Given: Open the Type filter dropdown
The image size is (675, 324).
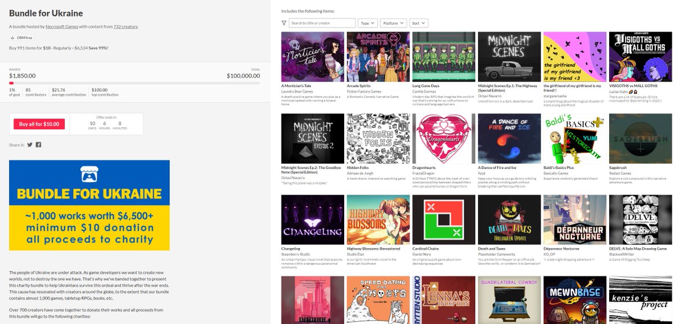Looking at the screenshot, I should [x=367, y=23].
